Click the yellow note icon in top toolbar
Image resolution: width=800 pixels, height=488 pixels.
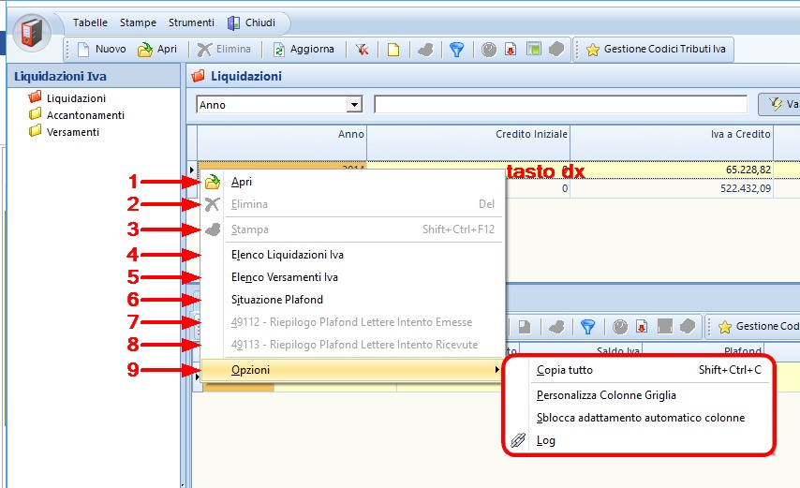[x=393, y=50]
